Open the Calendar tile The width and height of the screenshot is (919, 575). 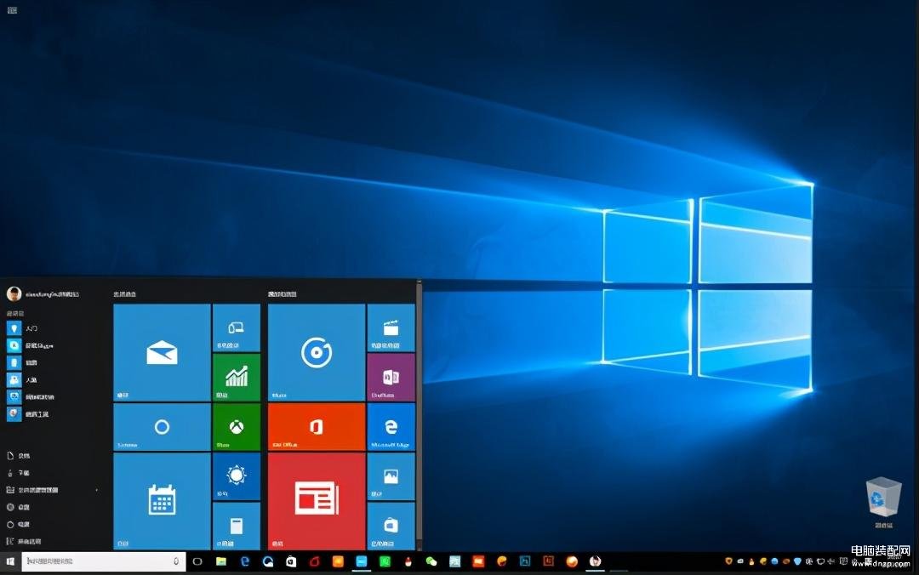point(162,501)
